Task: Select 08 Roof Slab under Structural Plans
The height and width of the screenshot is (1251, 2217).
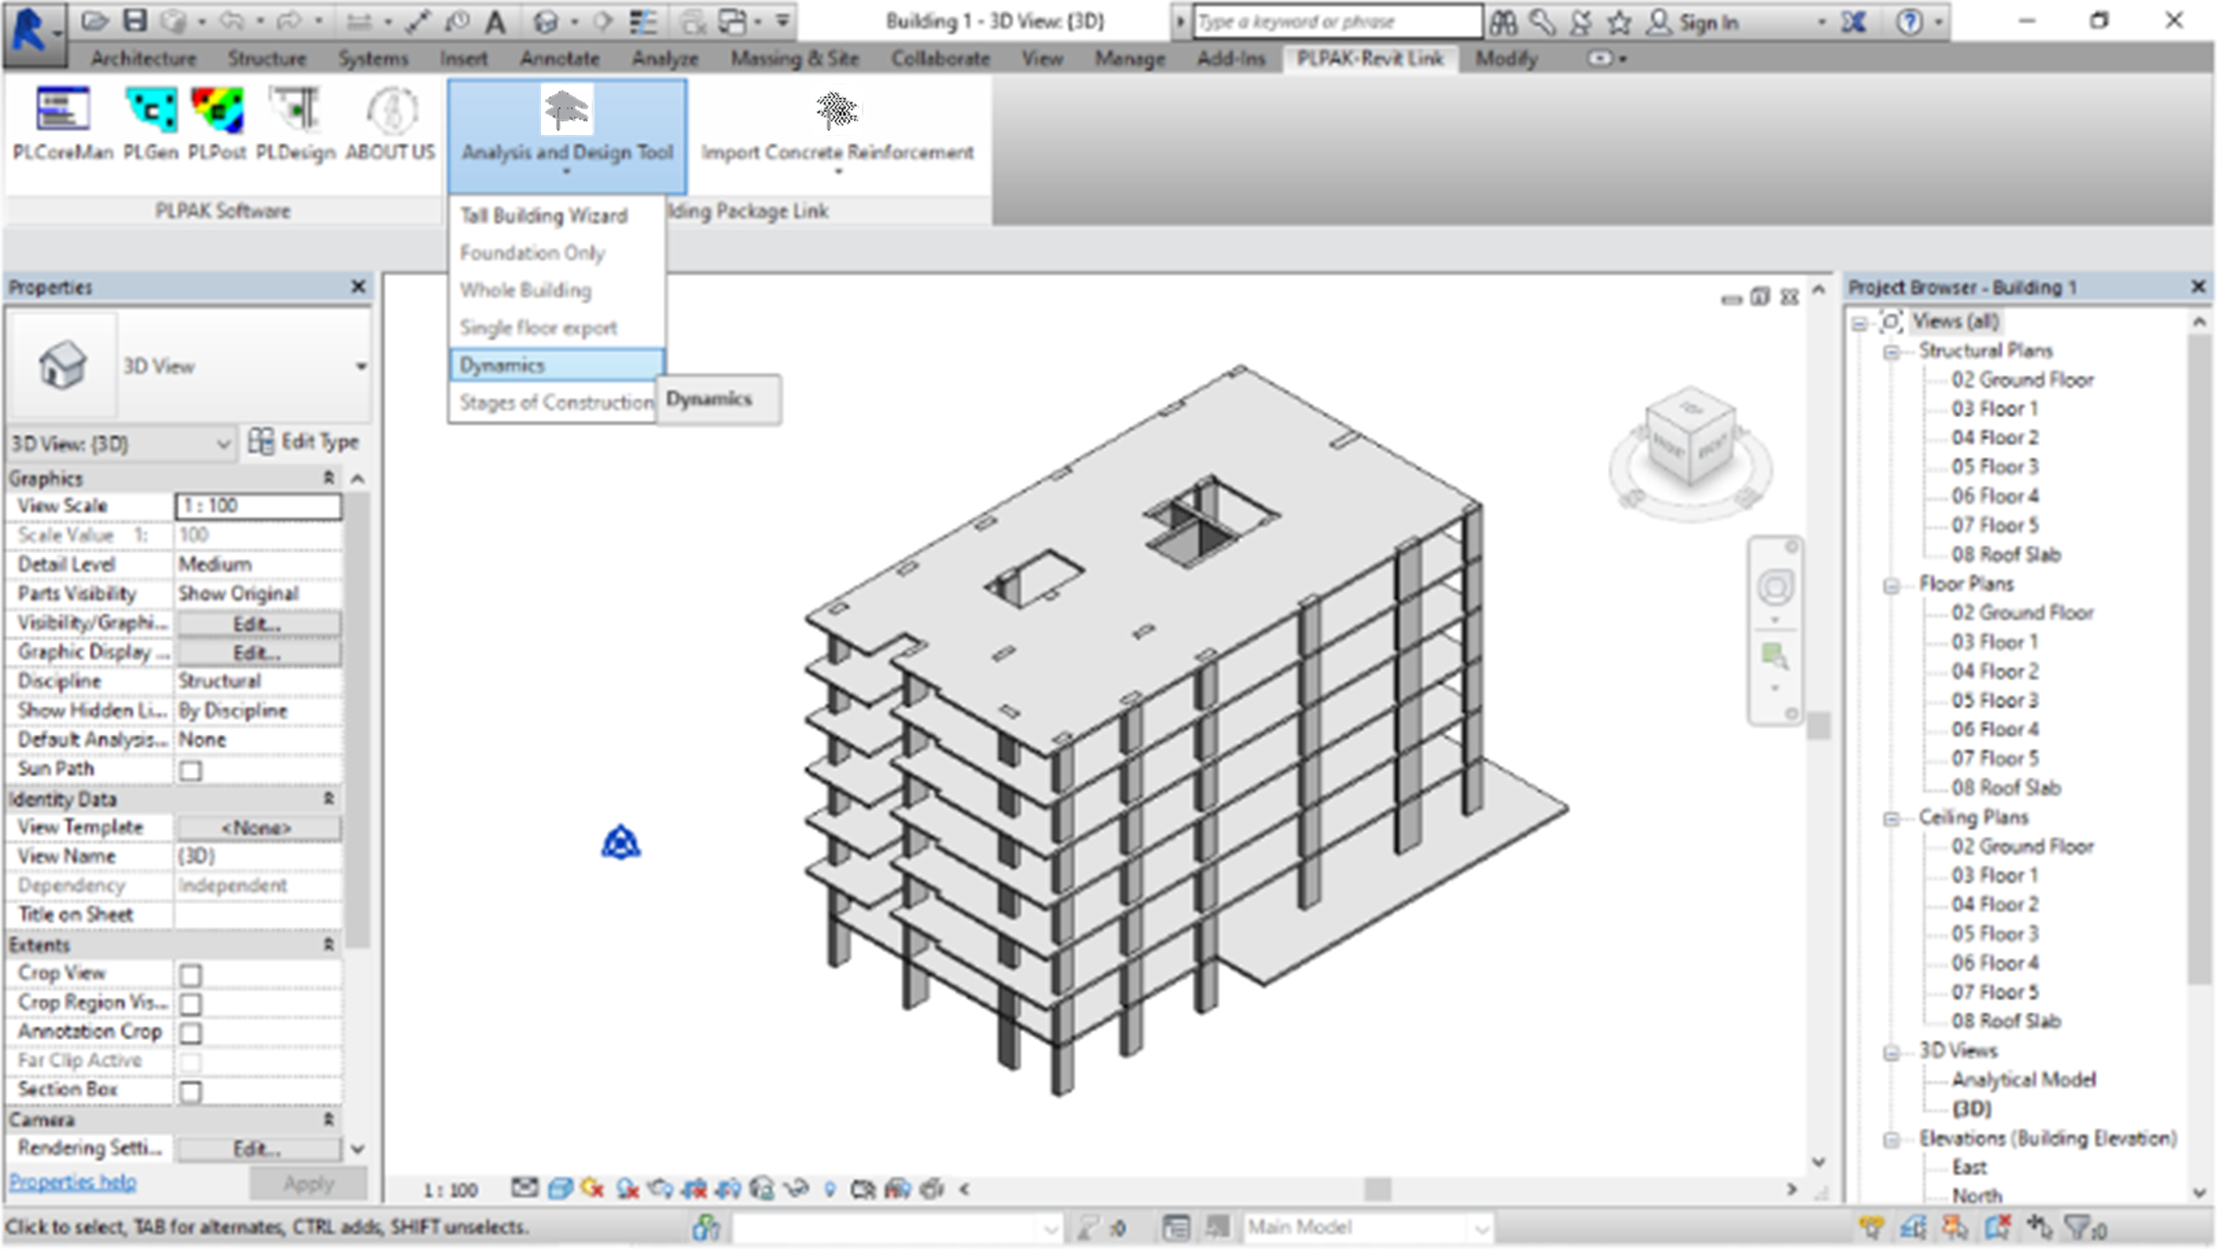Action: click(2006, 555)
